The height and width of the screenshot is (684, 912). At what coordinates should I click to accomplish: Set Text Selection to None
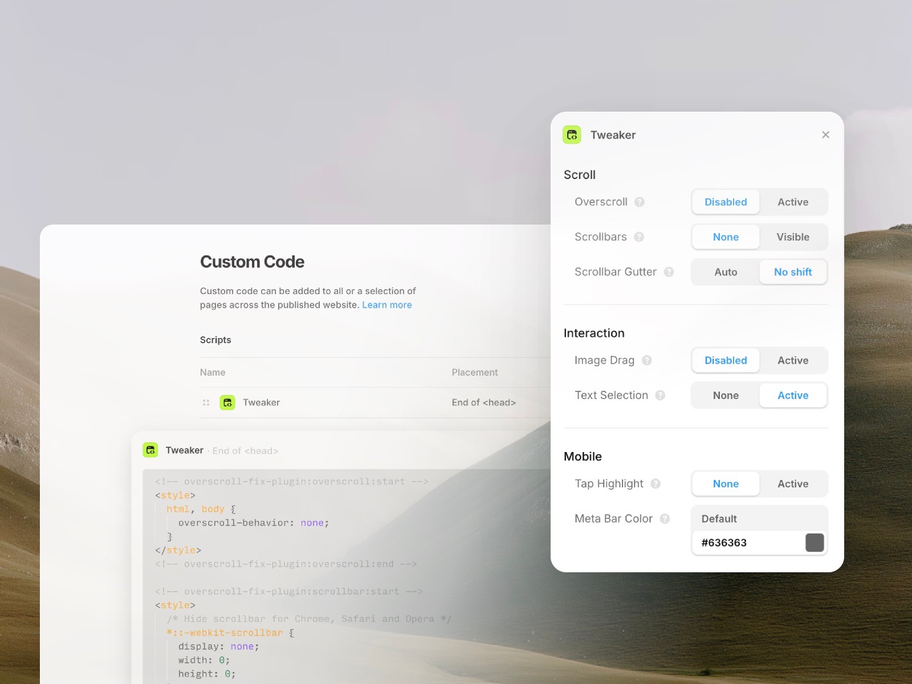pyautogui.click(x=725, y=395)
